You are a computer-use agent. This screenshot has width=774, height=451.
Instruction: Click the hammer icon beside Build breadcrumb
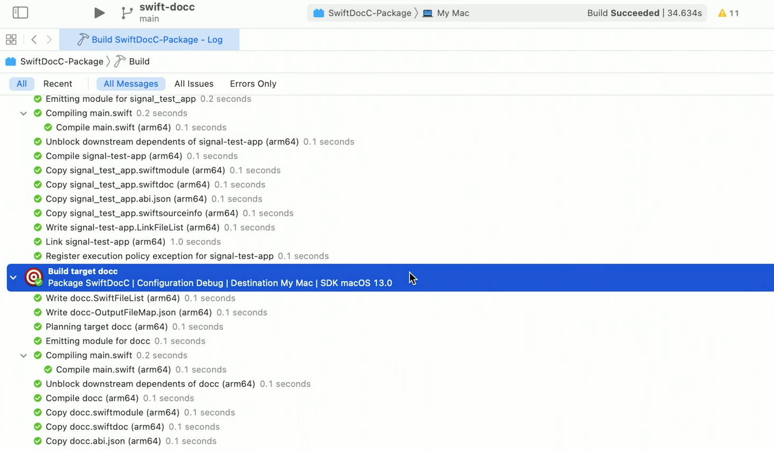(x=120, y=61)
